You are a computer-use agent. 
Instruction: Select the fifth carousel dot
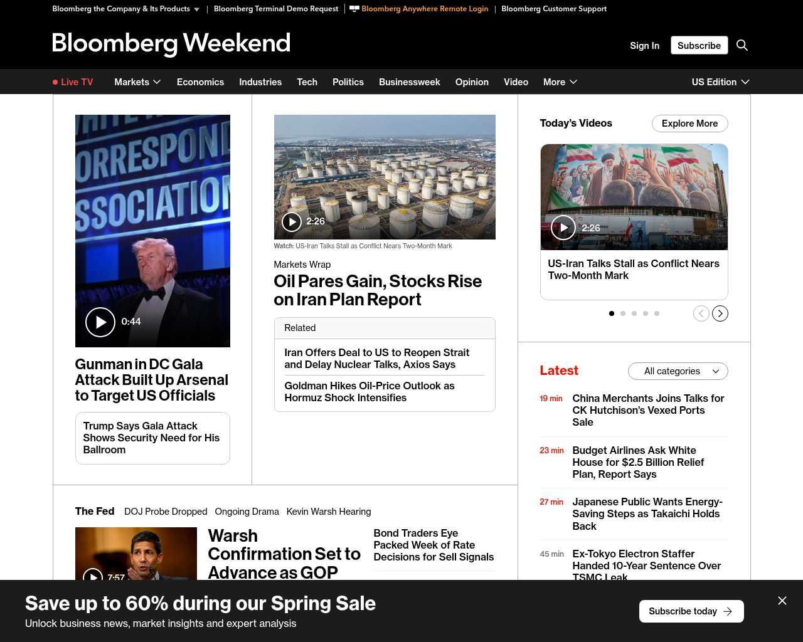657,313
